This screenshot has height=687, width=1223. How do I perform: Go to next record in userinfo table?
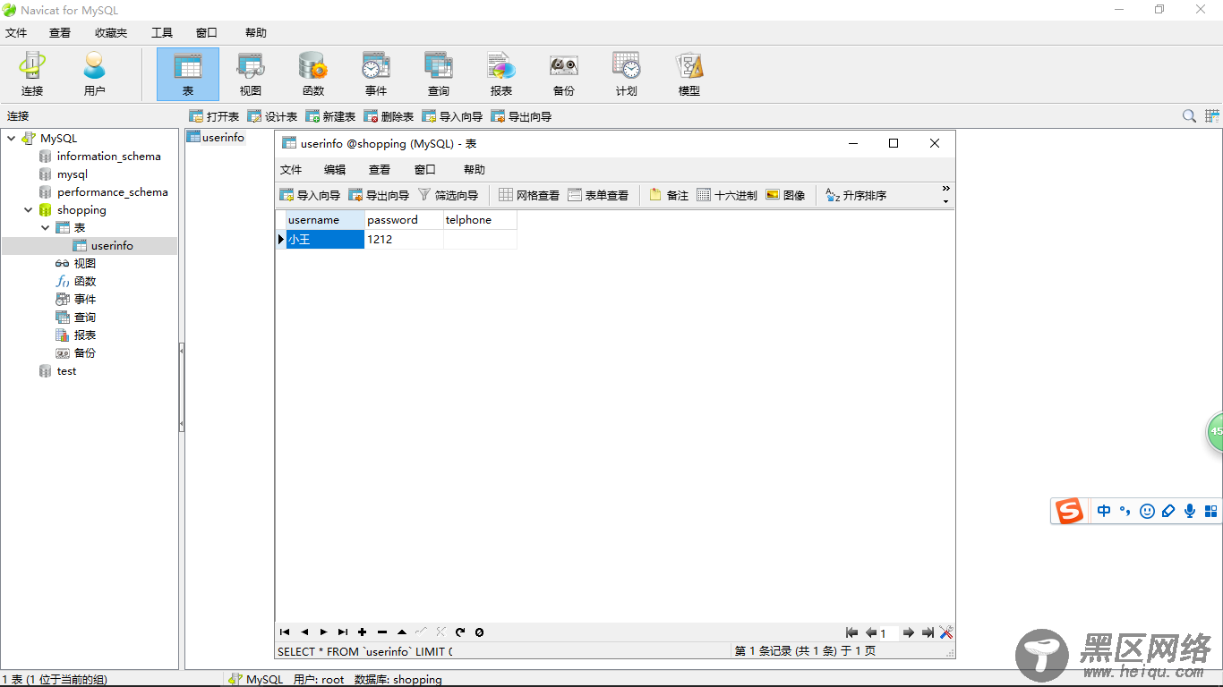[x=323, y=632]
